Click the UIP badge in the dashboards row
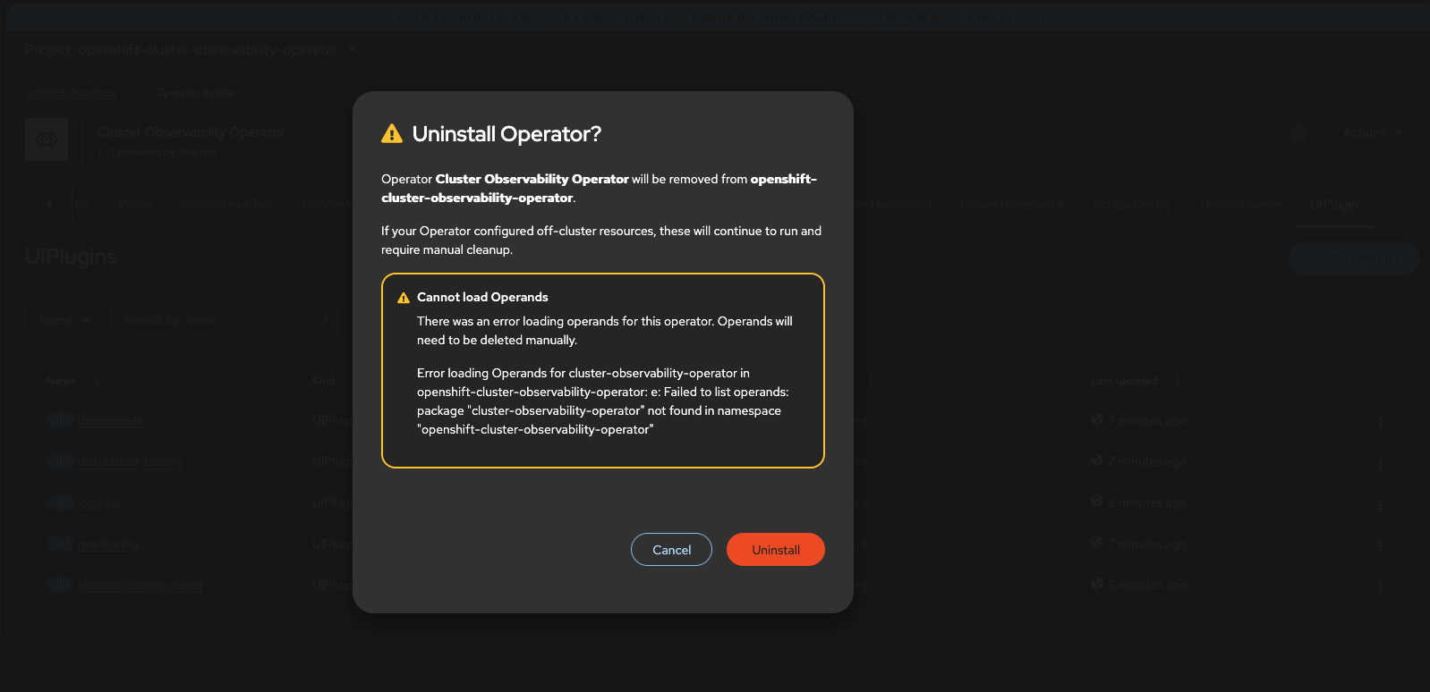 pyautogui.click(x=60, y=420)
